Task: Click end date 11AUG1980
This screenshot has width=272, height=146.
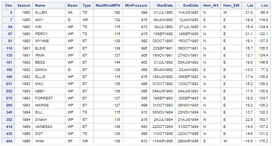Action: click(188, 13)
